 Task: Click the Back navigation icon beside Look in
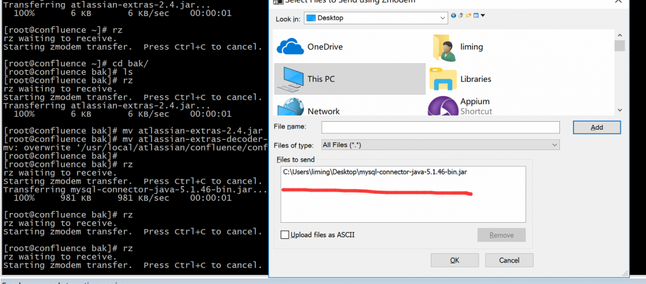tap(453, 15)
